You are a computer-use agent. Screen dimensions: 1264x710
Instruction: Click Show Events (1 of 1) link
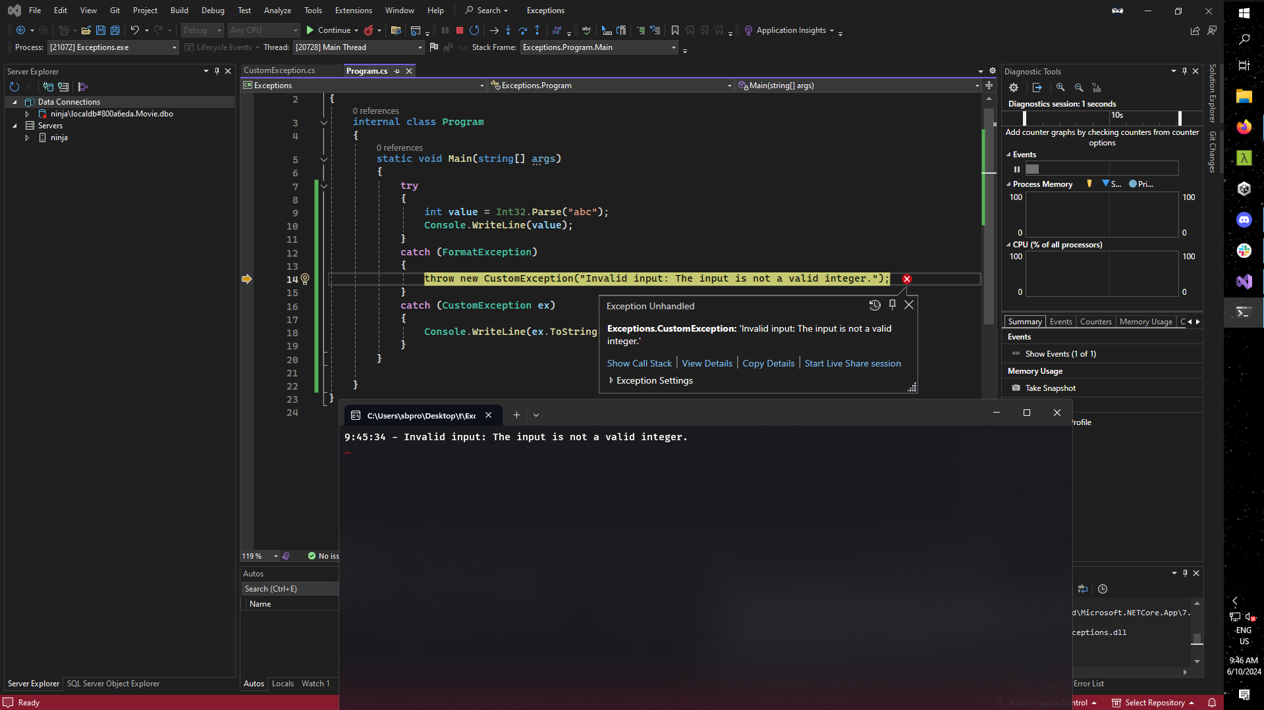tap(1060, 354)
